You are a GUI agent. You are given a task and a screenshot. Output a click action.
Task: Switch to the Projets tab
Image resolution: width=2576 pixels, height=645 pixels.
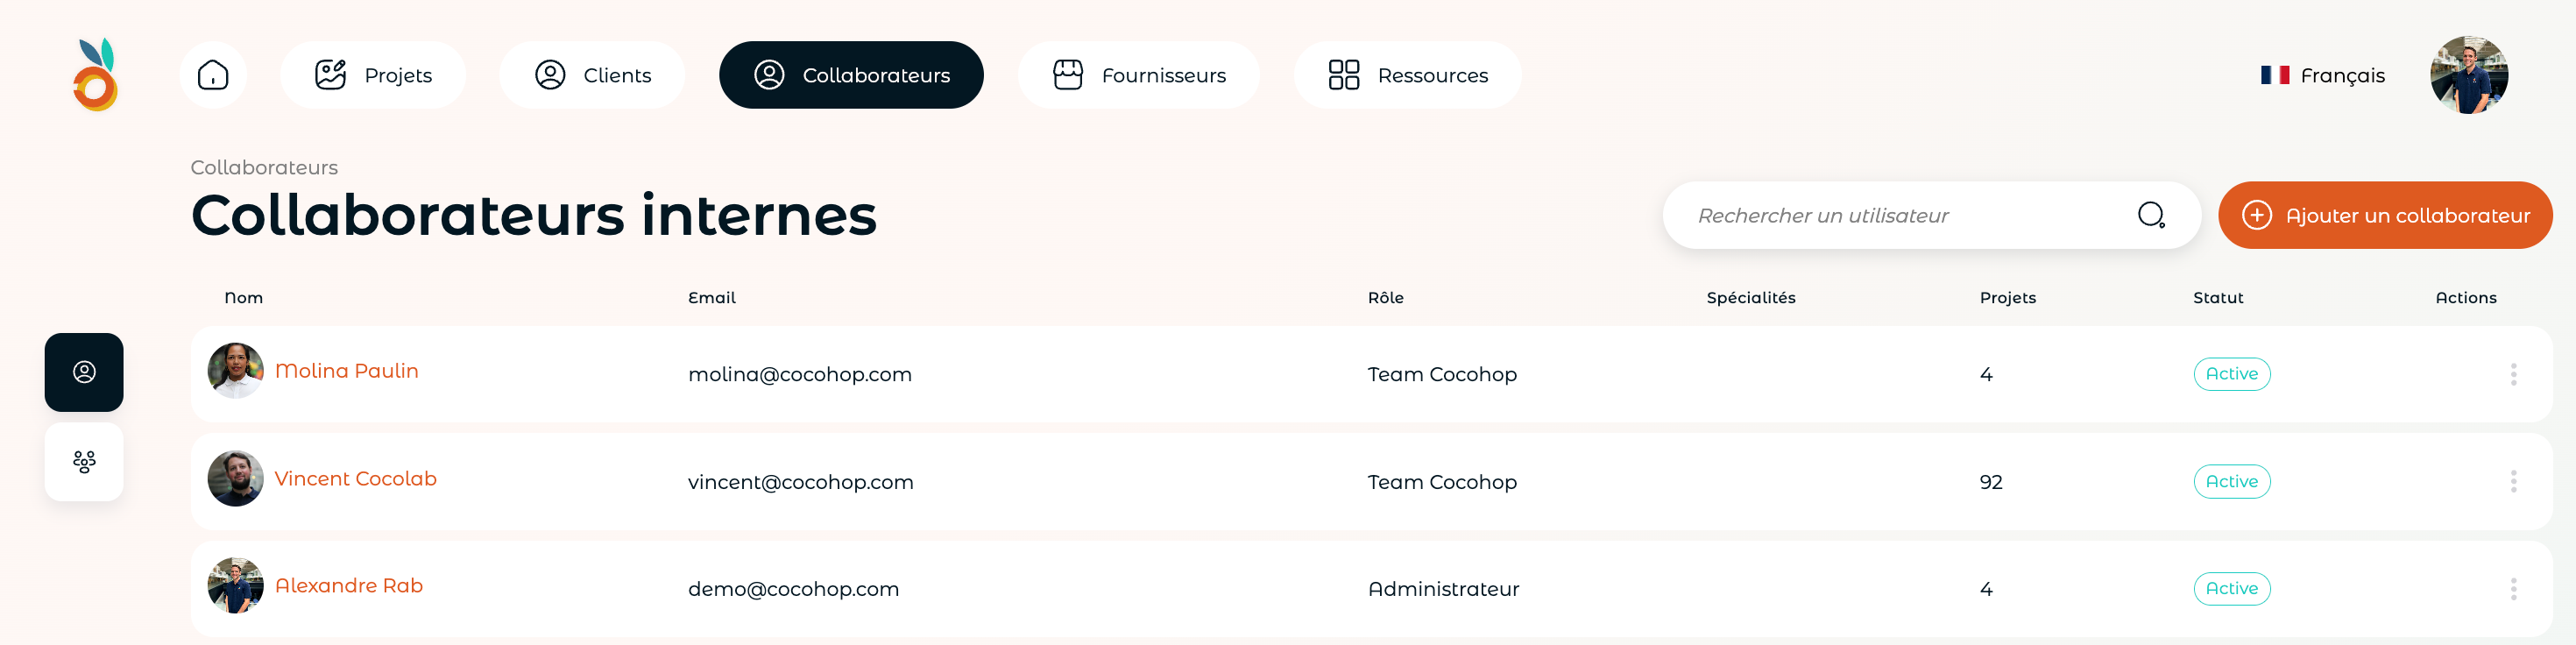point(373,75)
